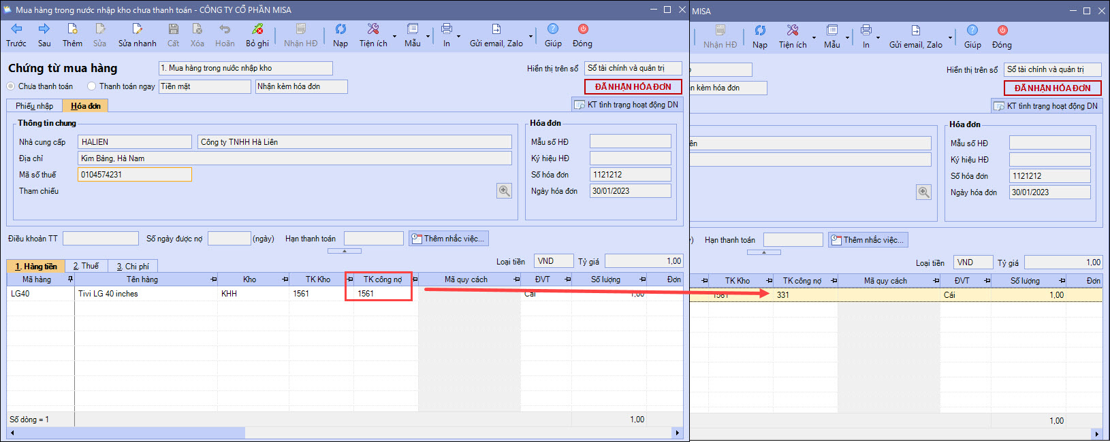Click the Mã số thuế input field
1110x442 pixels.
point(134,175)
